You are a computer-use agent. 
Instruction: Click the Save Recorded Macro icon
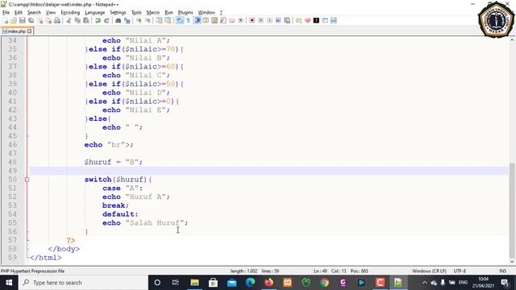click(x=287, y=20)
